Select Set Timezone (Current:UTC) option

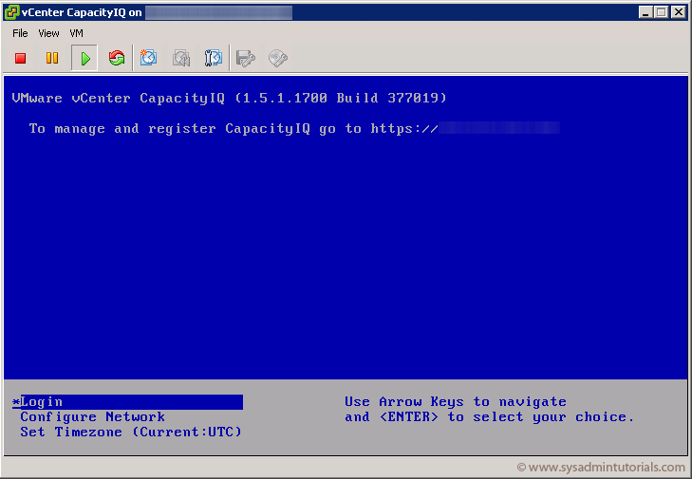tap(131, 432)
